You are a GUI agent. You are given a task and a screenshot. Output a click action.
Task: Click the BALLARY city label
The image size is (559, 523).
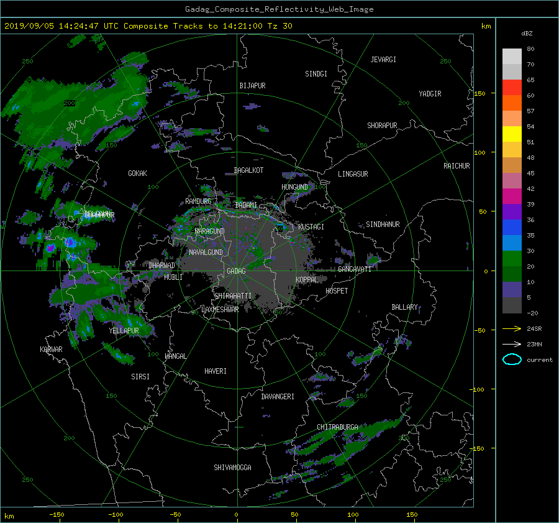tap(404, 307)
